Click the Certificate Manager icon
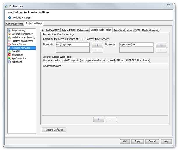This screenshot has height=150, width=178. (10, 34)
